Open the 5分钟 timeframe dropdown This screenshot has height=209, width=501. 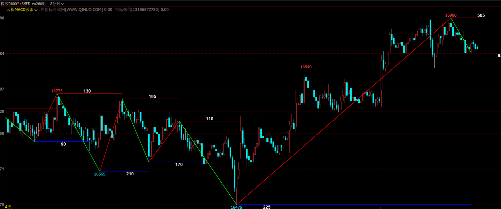tap(57, 3)
